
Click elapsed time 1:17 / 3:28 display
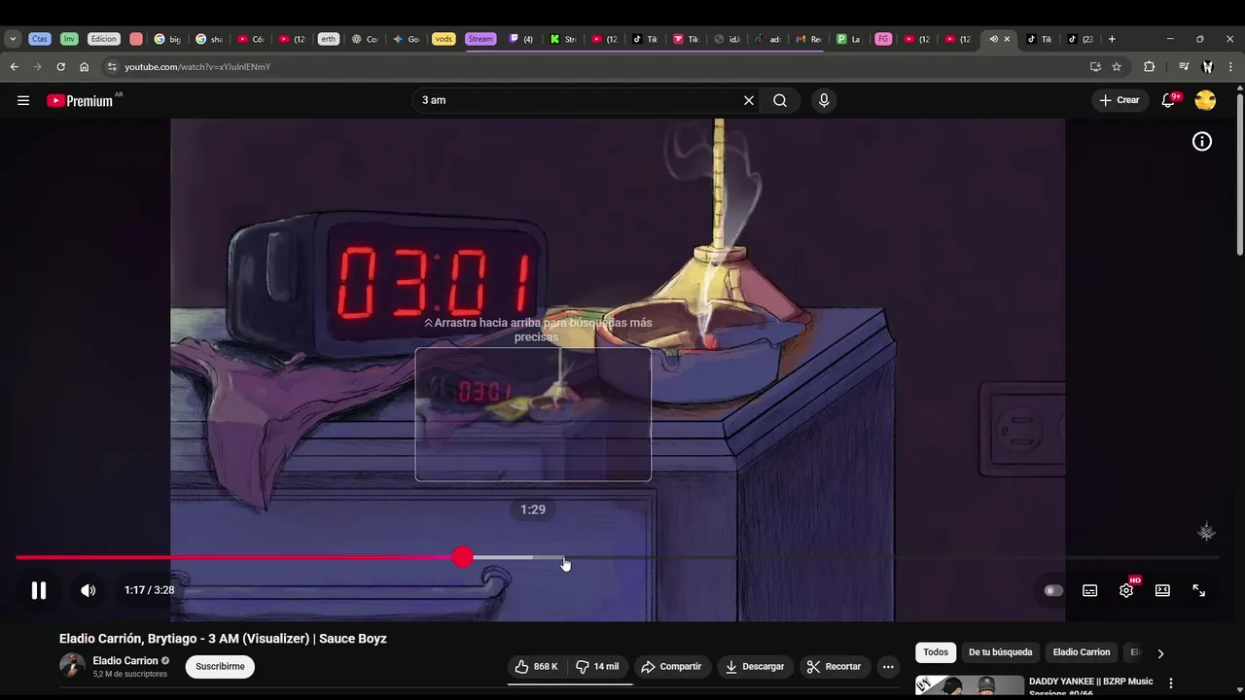click(x=149, y=590)
